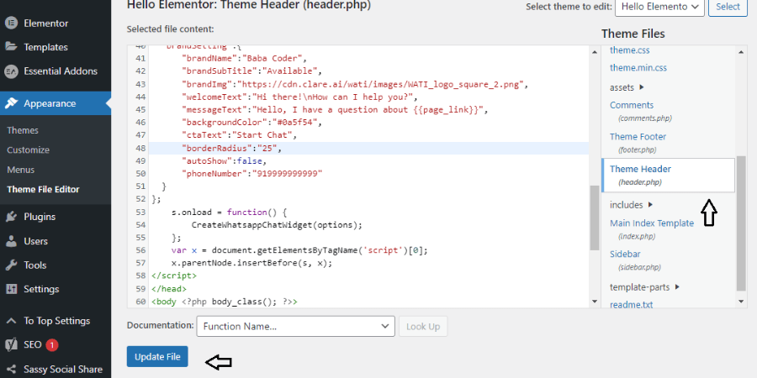Open Function Name documentation dropdown
This screenshot has width=757, height=378.
[x=296, y=327]
